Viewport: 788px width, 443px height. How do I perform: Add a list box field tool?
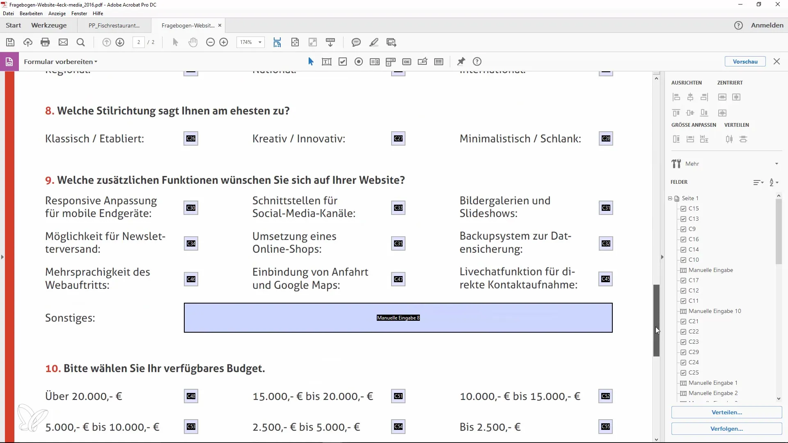click(x=375, y=62)
